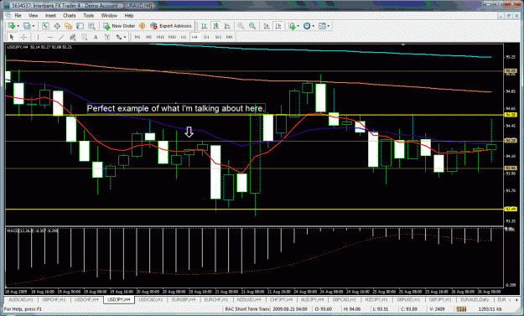Select the Fibonacci retracement tool

(84, 37)
